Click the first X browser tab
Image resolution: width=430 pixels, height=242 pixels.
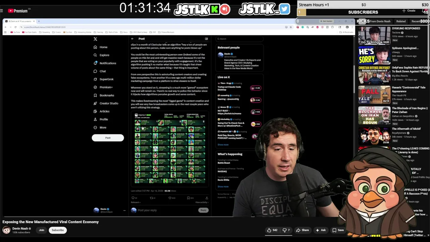click(x=19, y=21)
